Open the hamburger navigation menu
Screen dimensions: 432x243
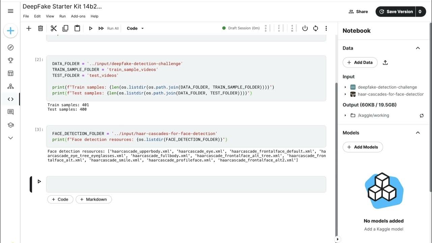tap(10, 11)
